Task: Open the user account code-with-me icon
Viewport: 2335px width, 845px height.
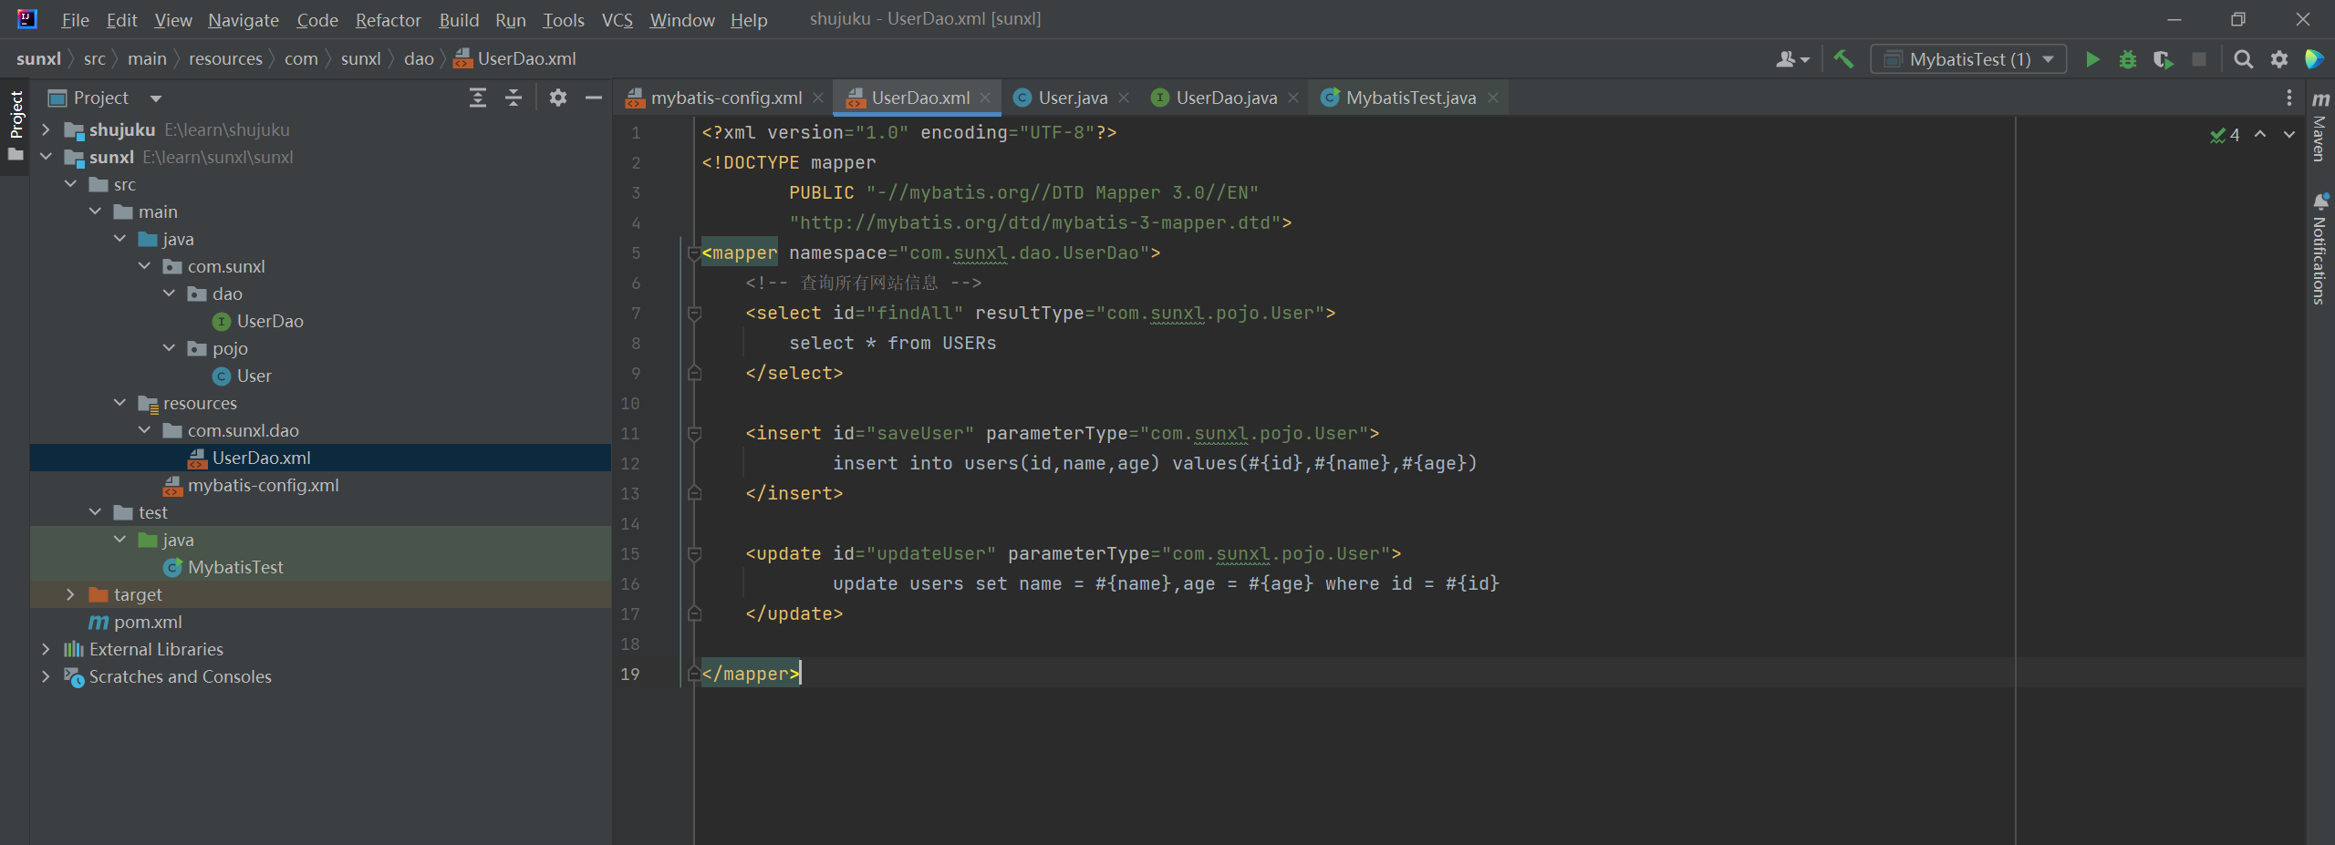Action: click(1792, 59)
